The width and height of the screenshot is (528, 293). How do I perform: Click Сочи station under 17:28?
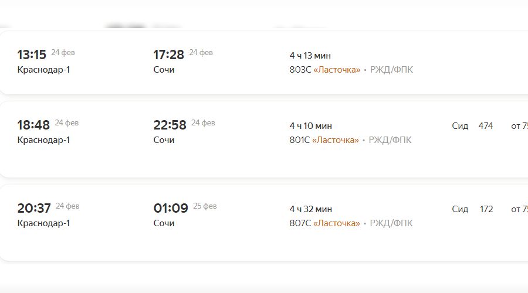[x=164, y=70]
